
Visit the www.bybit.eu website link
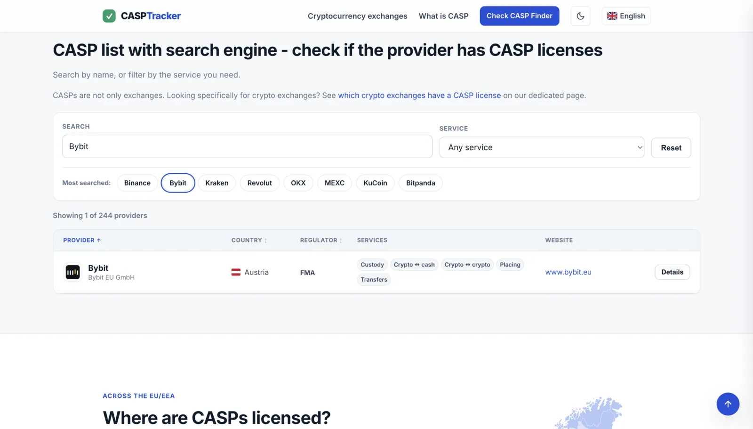point(568,272)
